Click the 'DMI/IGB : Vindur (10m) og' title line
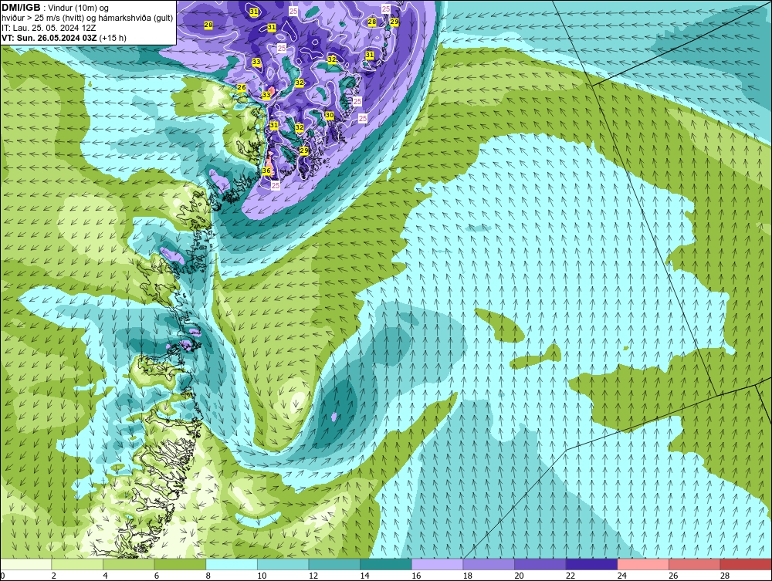 (x=55, y=8)
